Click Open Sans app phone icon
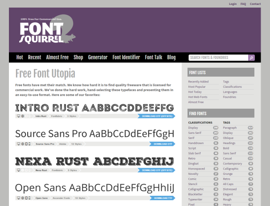The height and width of the screenshot is (206, 270). point(29,198)
